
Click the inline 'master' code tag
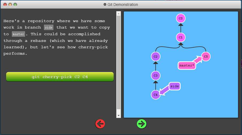click(x=18, y=34)
